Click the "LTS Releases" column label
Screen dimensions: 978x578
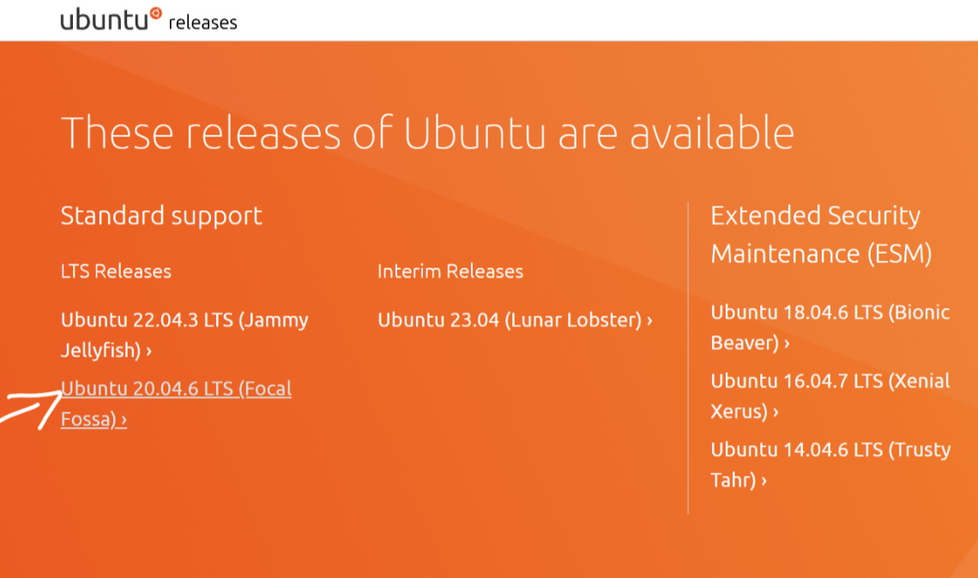(x=116, y=271)
